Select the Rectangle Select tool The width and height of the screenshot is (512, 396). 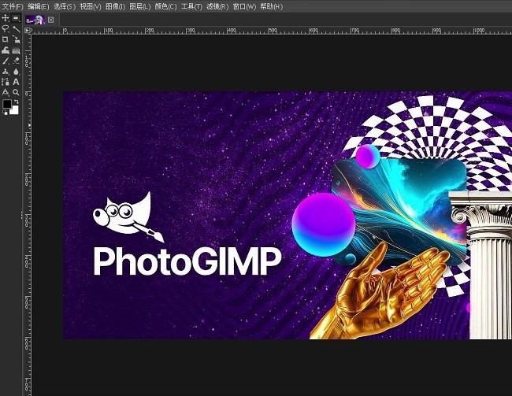pos(16,17)
